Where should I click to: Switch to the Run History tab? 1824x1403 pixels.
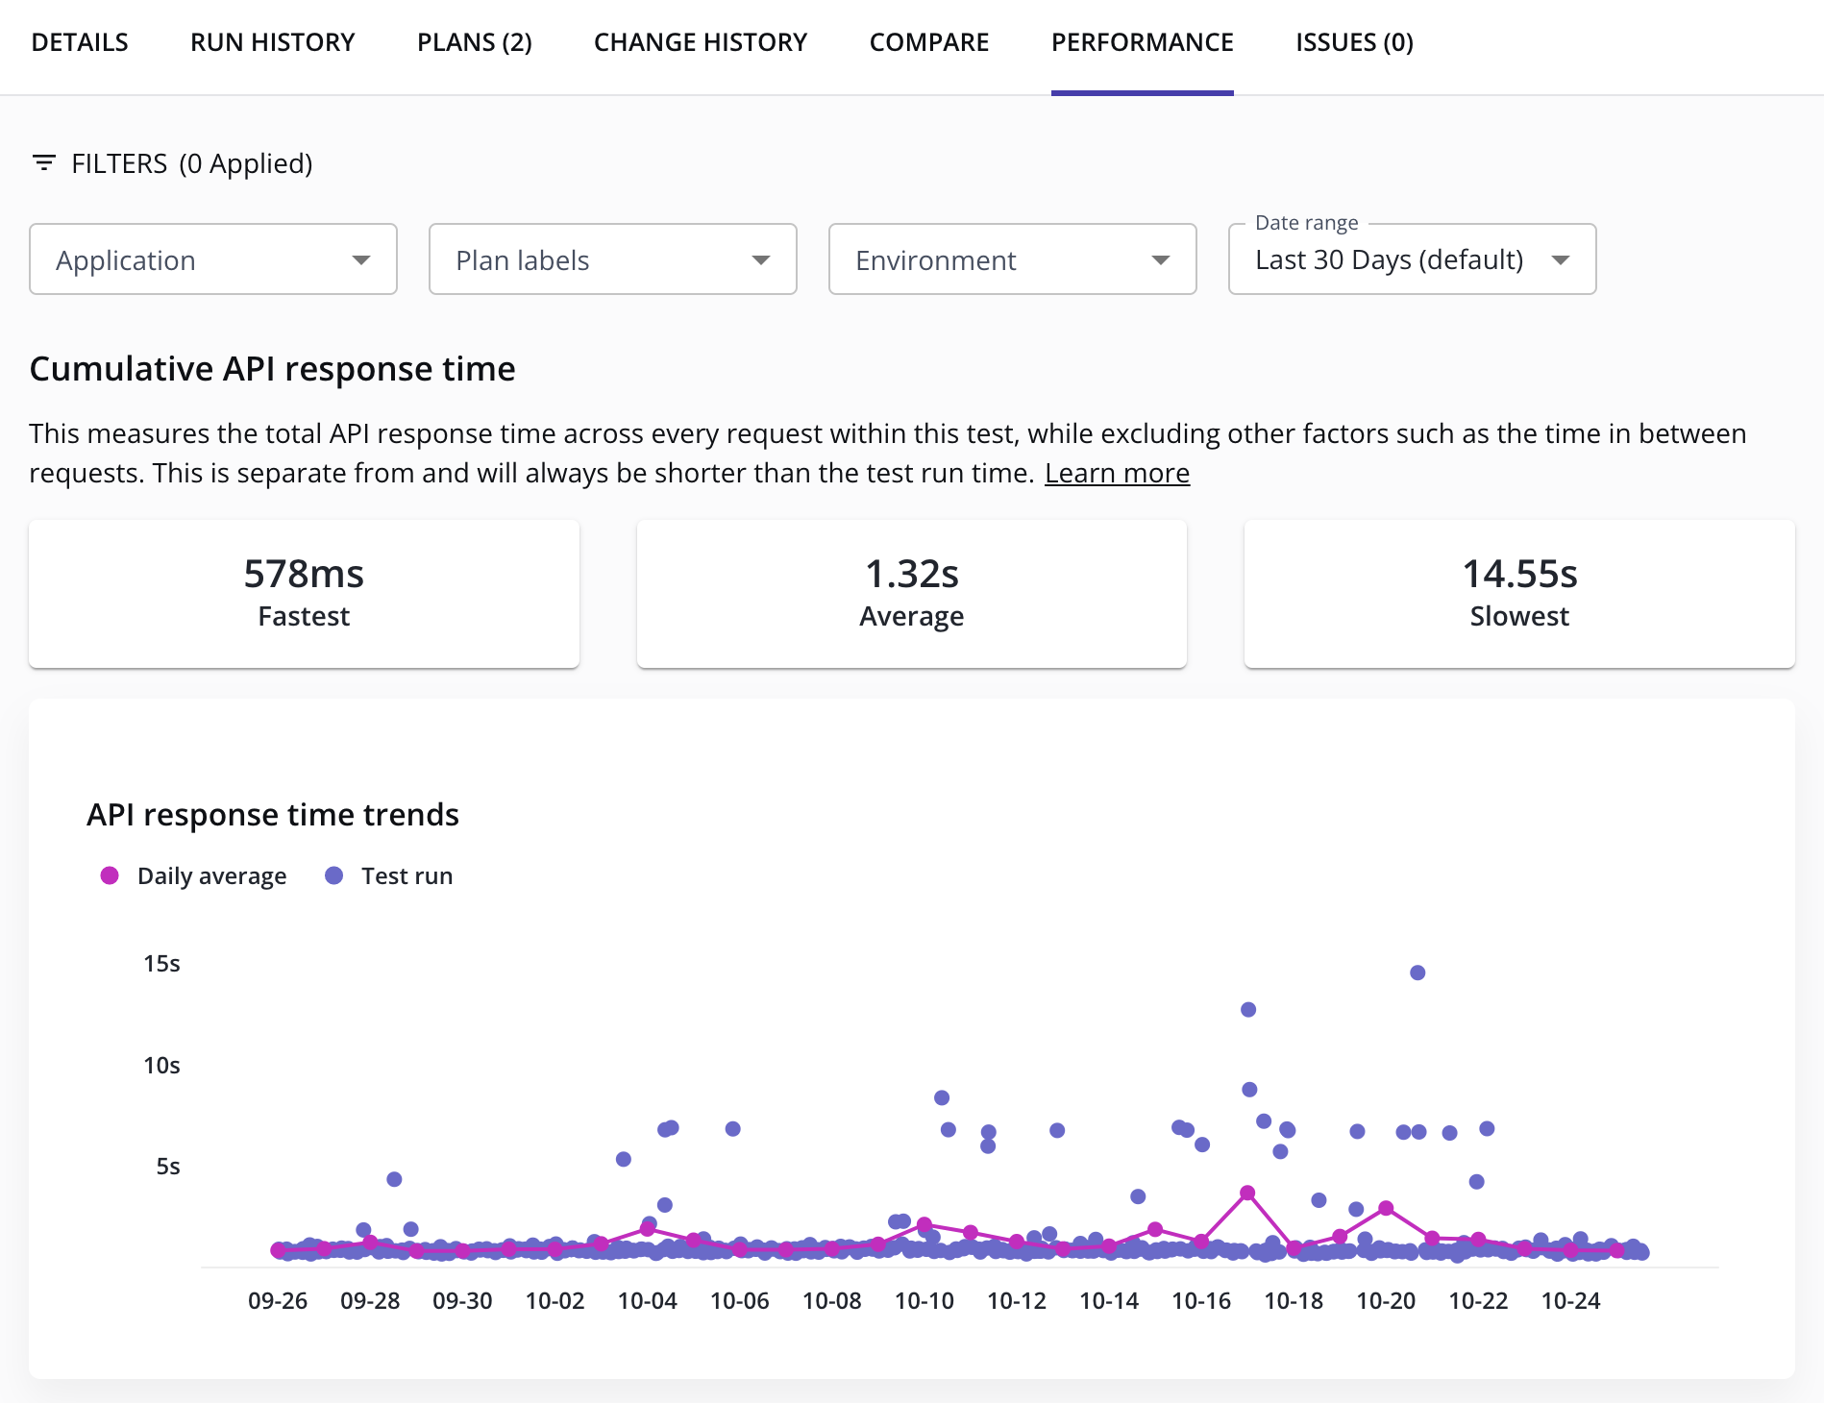point(273,42)
